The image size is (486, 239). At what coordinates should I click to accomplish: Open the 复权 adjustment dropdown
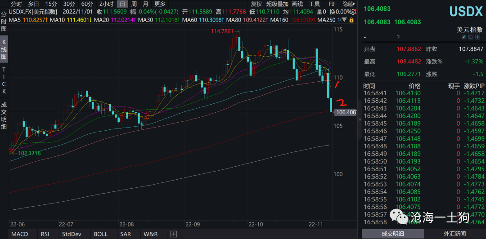pyautogui.click(x=256, y=4)
